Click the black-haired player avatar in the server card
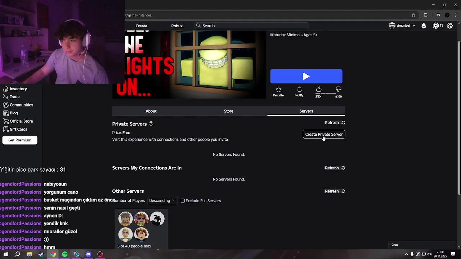This screenshot has height=259, width=461. tap(157, 219)
